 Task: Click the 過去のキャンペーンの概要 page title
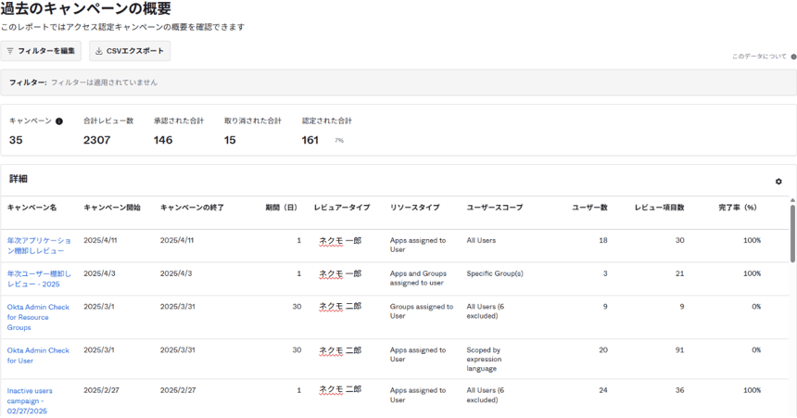click(86, 8)
